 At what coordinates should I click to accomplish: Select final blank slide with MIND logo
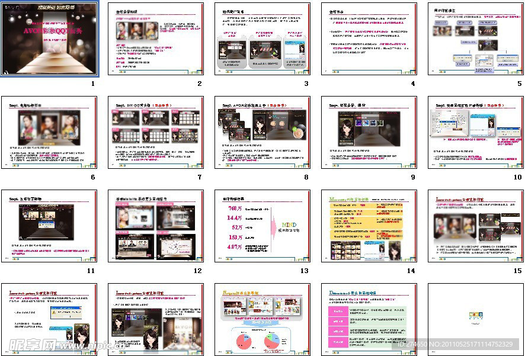[476, 319]
